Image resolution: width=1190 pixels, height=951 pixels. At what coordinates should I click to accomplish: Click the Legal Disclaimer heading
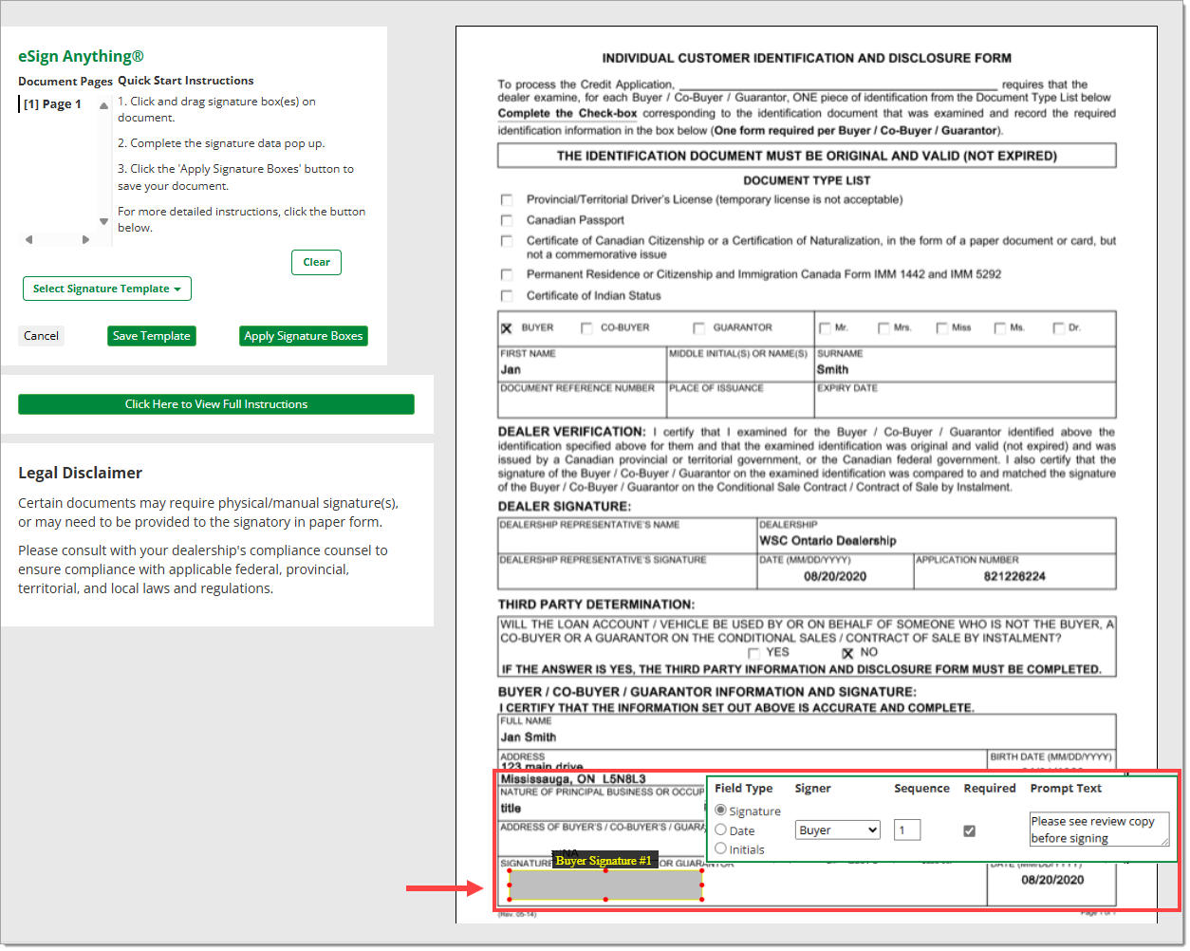(80, 473)
